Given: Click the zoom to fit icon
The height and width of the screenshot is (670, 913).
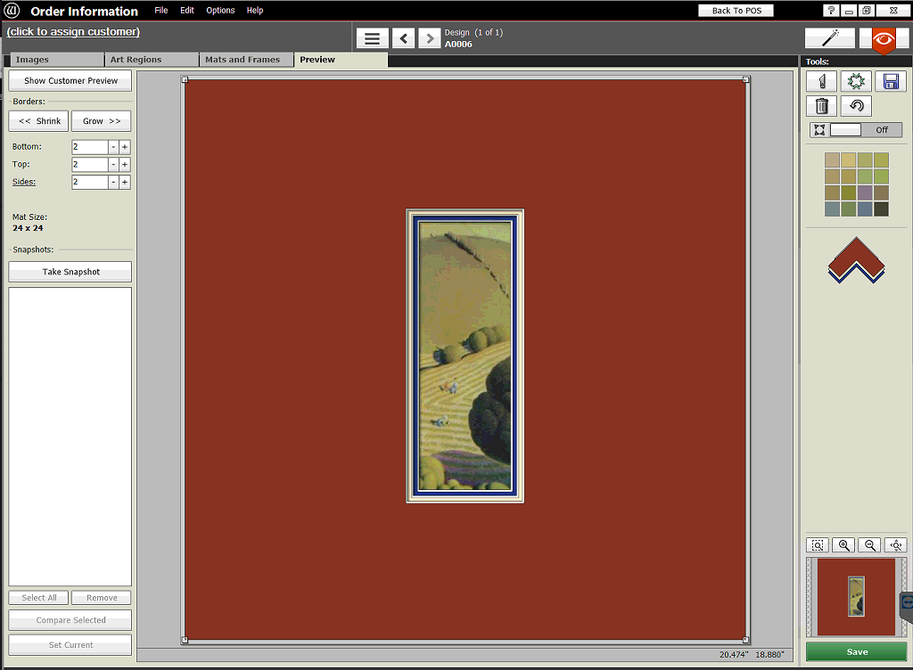Looking at the screenshot, I should [x=818, y=545].
